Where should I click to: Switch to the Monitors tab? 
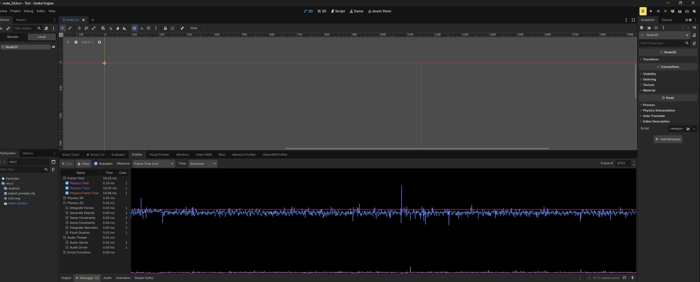tap(182, 155)
